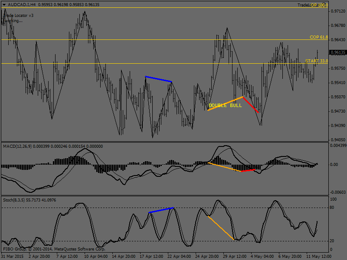Select the red trendline on price chart
The image size is (347, 260).
click(x=251, y=105)
